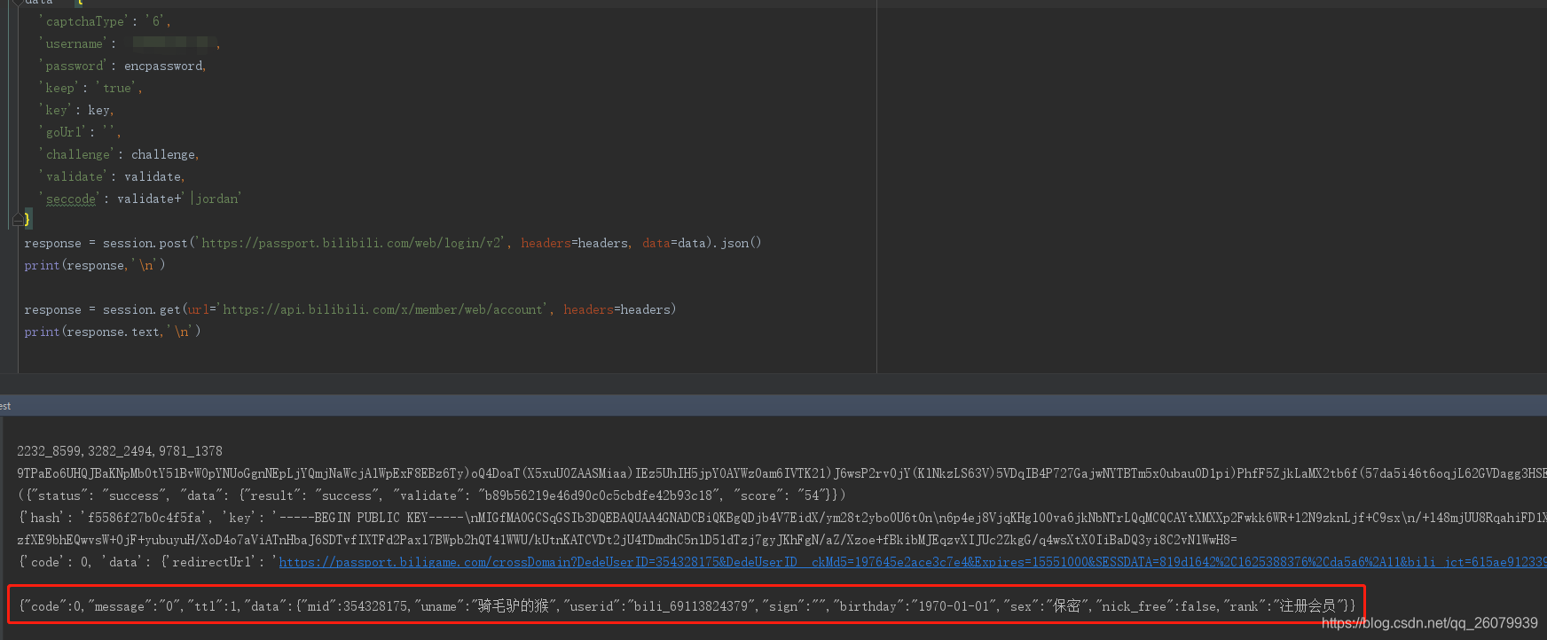Click the 'seccode' key with wavy underline
This screenshot has width=1547, height=640.
pyautogui.click(x=70, y=199)
